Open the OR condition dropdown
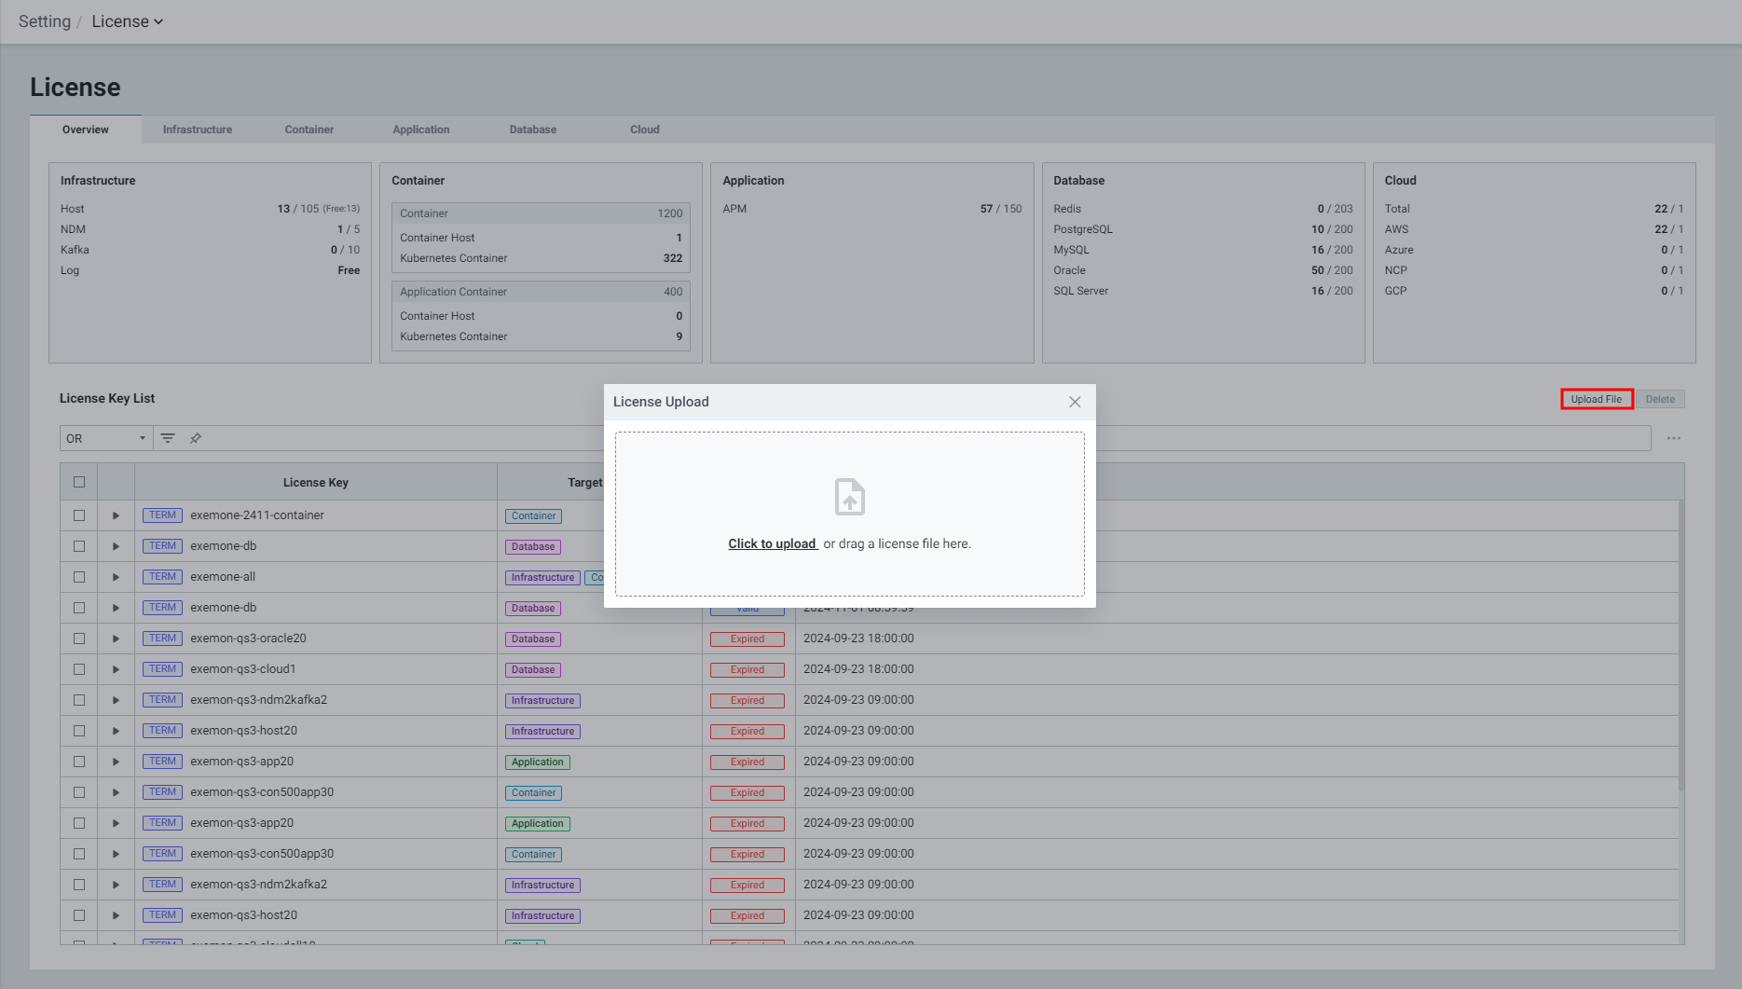 pyautogui.click(x=105, y=438)
